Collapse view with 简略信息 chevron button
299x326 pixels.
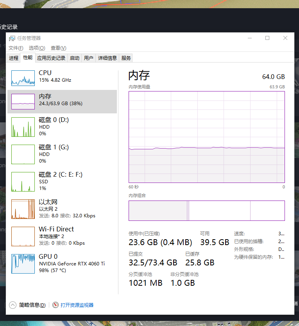pyautogui.click(x=13, y=305)
